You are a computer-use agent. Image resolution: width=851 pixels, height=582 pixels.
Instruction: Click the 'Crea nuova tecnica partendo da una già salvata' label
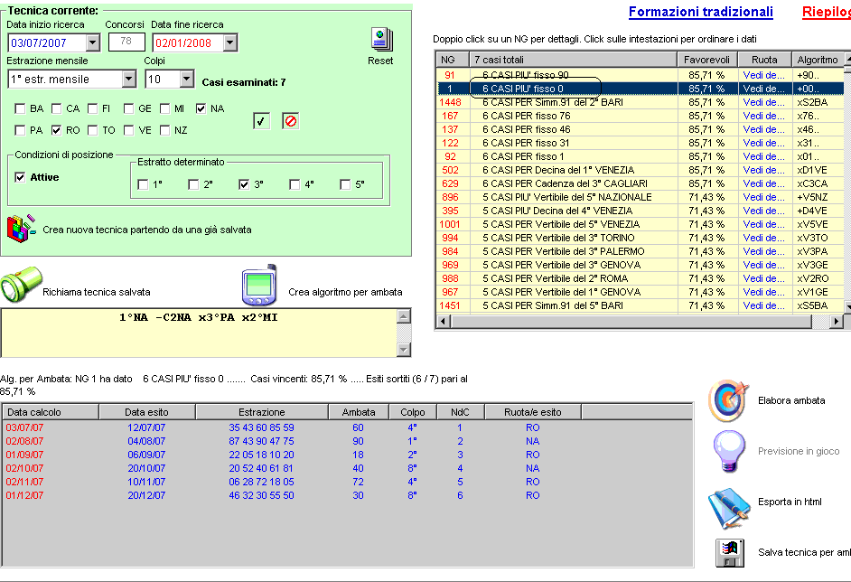click(147, 230)
